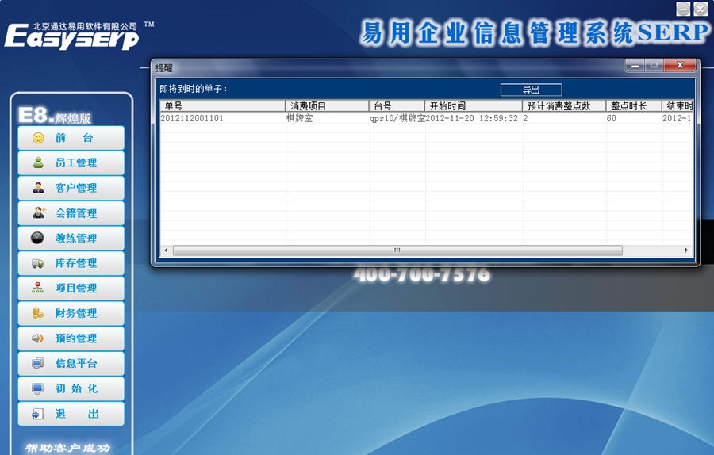Image resolution: width=714 pixels, height=455 pixels.
Task: Click the 导出 export button
Action: point(531,90)
